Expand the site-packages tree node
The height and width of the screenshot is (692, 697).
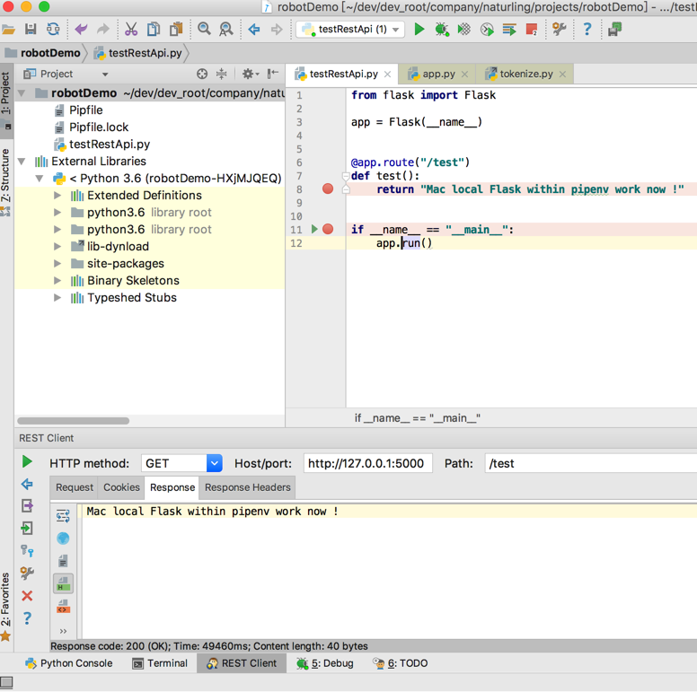pos(57,264)
